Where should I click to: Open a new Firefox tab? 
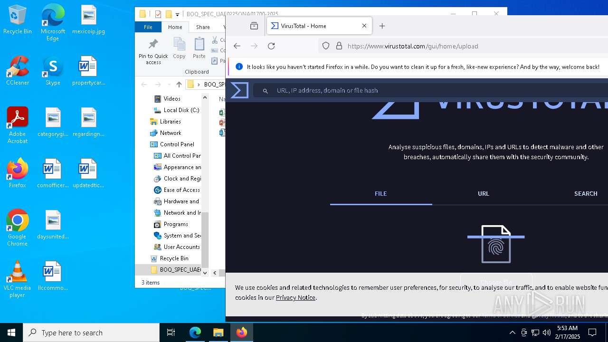382,26
